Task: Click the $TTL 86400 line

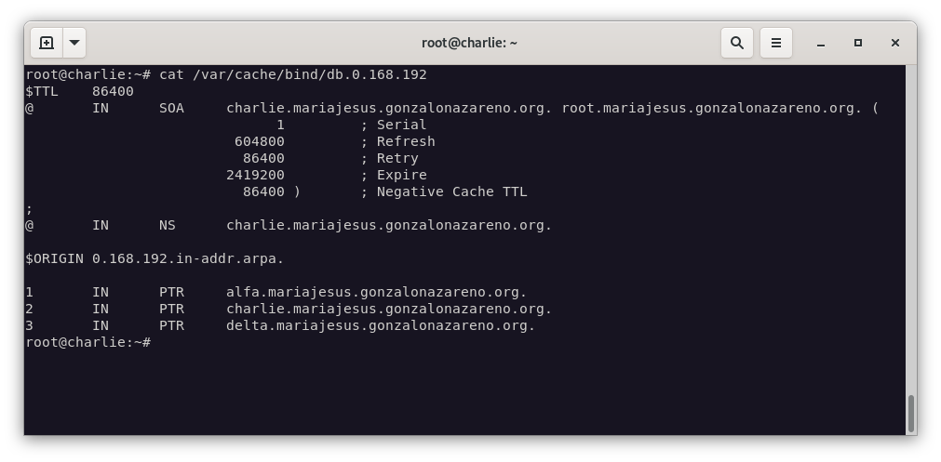Action: pos(80,91)
